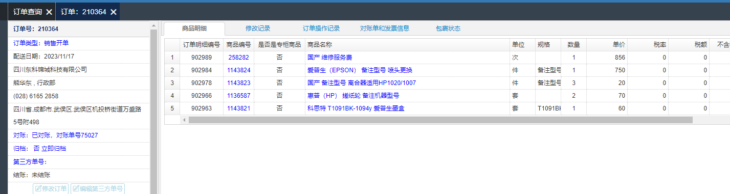Select order detail cell 902963
Viewport: 730px width, 194px height.
(x=202, y=108)
